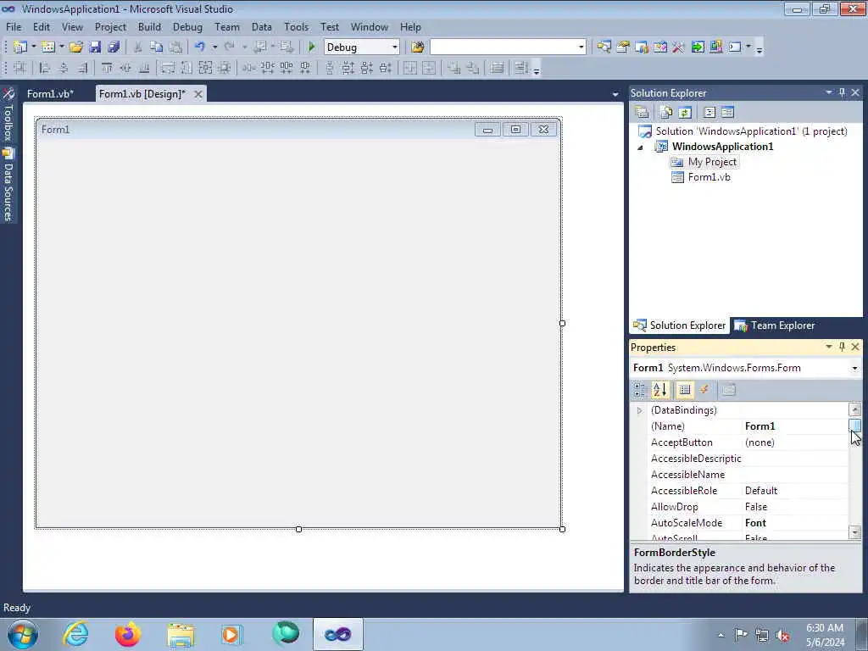Click the View Designer icon in Solution Explorer
The width and height of the screenshot is (868, 651).
click(x=727, y=113)
